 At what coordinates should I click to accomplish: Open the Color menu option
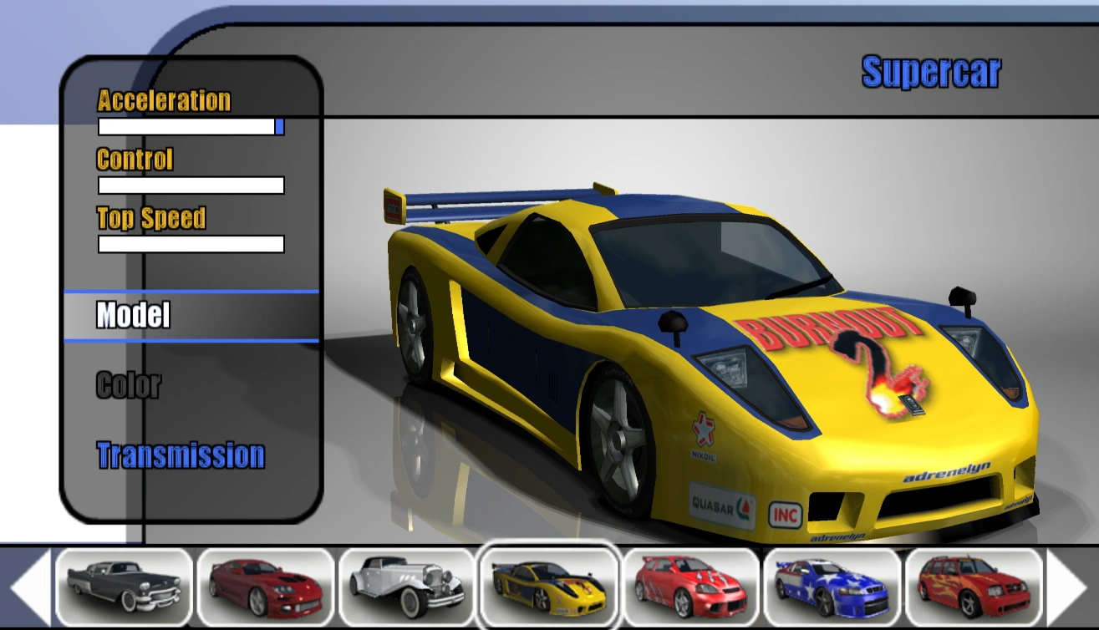pyautogui.click(x=128, y=385)
